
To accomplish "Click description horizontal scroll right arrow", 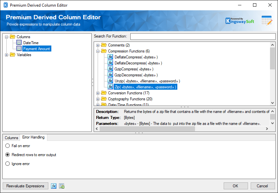I will click(x=267, y=129).
